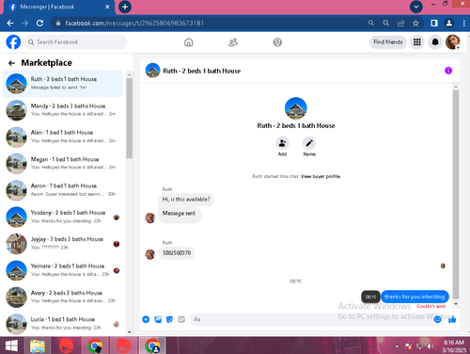
Task: Click the Facebook logo icon
Action: [x=13, y=42]
